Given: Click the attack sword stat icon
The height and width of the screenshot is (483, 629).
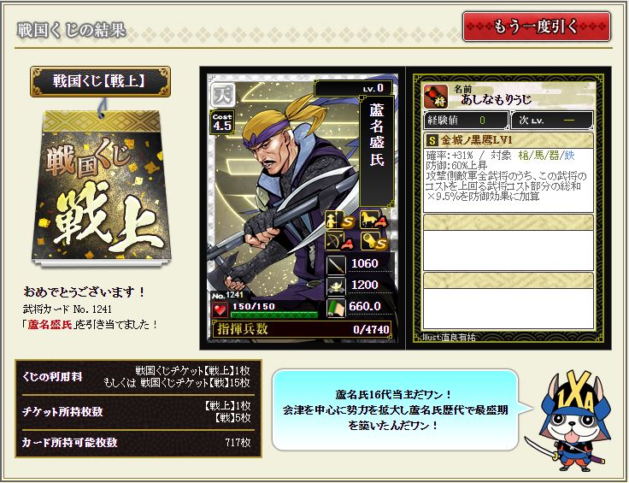Looking at the screenshot, I should (x=336, y=264).
